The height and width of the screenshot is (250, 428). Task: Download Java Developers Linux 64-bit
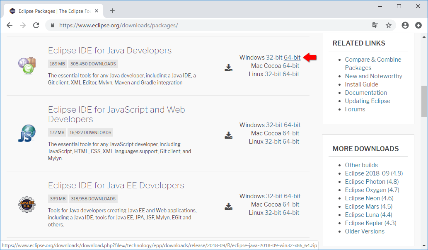(291, 74)
